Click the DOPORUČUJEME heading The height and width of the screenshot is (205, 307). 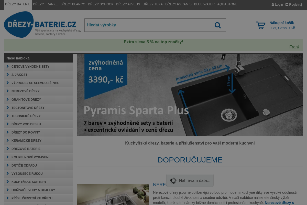190,160
